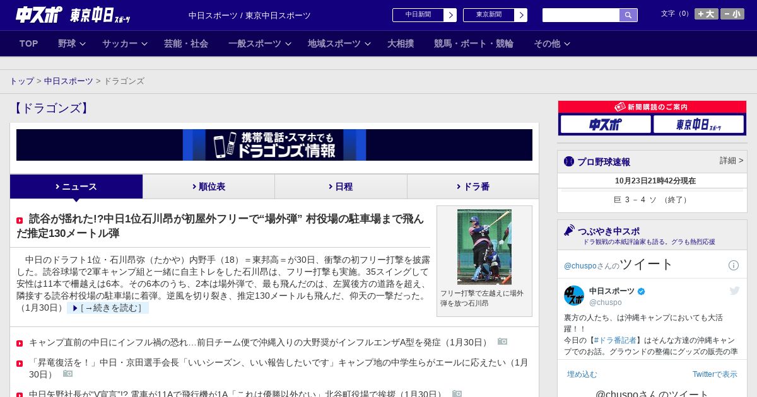Open the 「昇竜復活を！」京田選手会長 article

coord(279,369)
